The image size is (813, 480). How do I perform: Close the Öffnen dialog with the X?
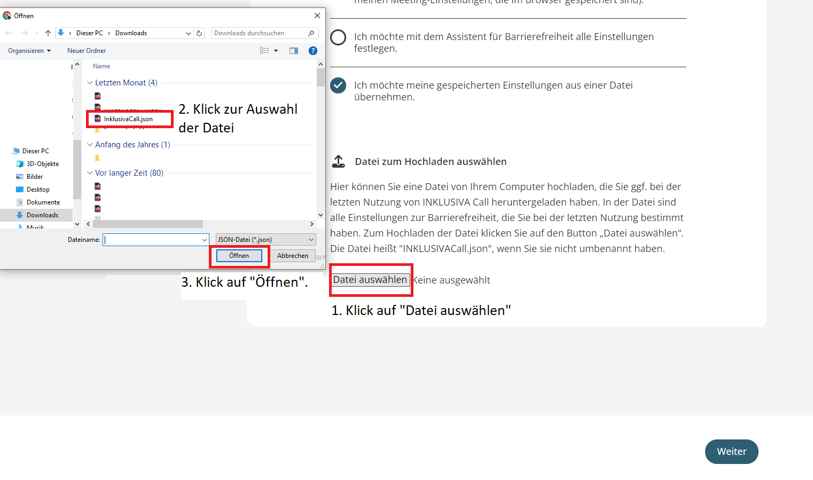(317, 15)
